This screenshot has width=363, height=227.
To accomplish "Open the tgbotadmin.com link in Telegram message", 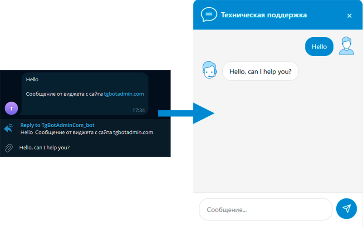I will click(124, 94).
